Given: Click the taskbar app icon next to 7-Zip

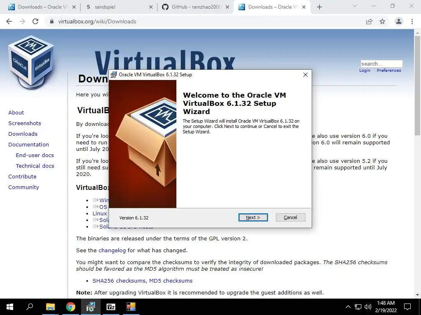Looking at the screenshot, I should [131, 307].
